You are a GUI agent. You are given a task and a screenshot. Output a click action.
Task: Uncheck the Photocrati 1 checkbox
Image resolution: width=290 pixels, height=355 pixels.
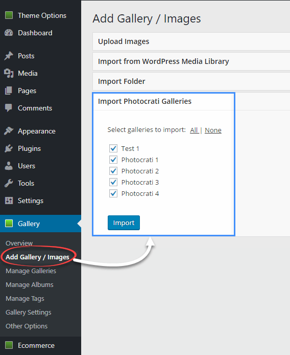click(113, 160)
